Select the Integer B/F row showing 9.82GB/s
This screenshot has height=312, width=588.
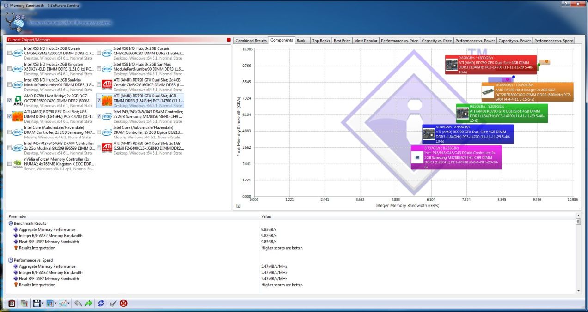[x=291, y=236]
